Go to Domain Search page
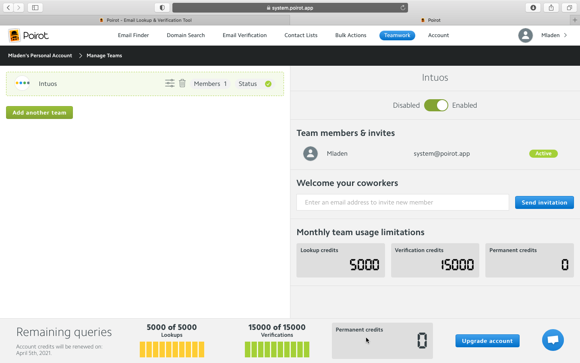Screen dimensions: 580x363 pyautogui.click(x=186, y=35)
